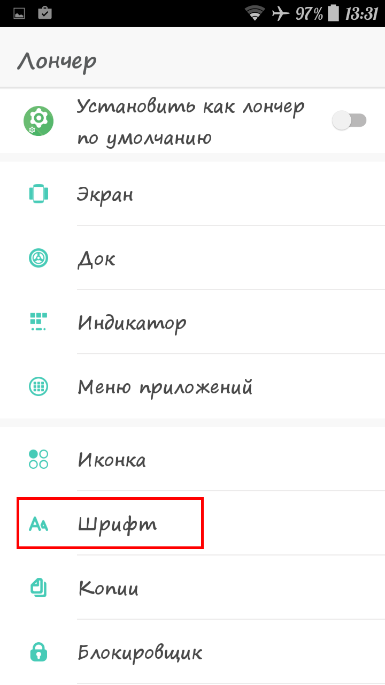This screenshot has height=685, width=385.
Task: Open the Индикатор settings entry
Action: coord(192,322)
